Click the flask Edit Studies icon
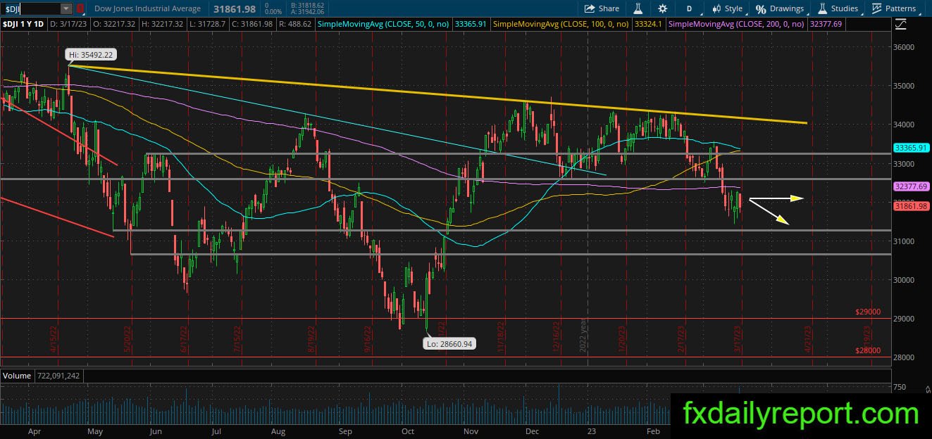Viewport: 932px width, 439px height. (638, 8)
